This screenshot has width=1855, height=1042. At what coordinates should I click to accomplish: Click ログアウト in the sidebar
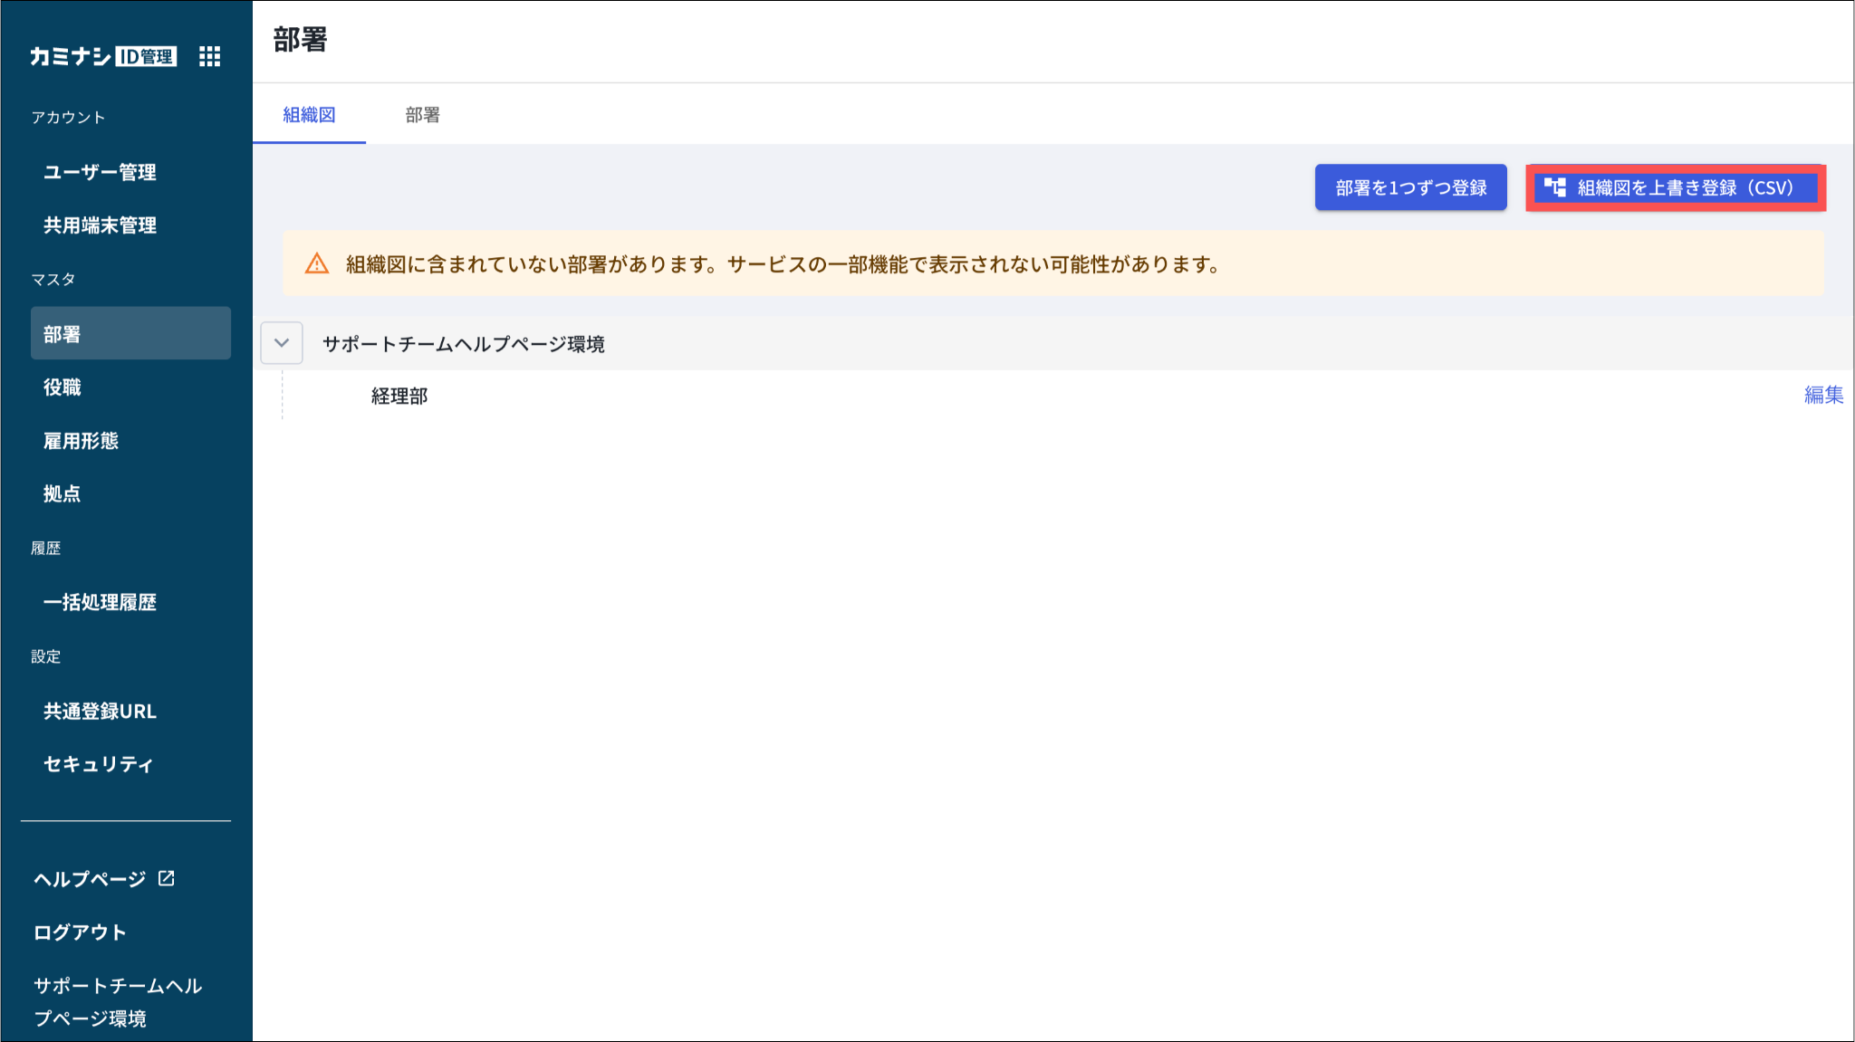(80, 932)
